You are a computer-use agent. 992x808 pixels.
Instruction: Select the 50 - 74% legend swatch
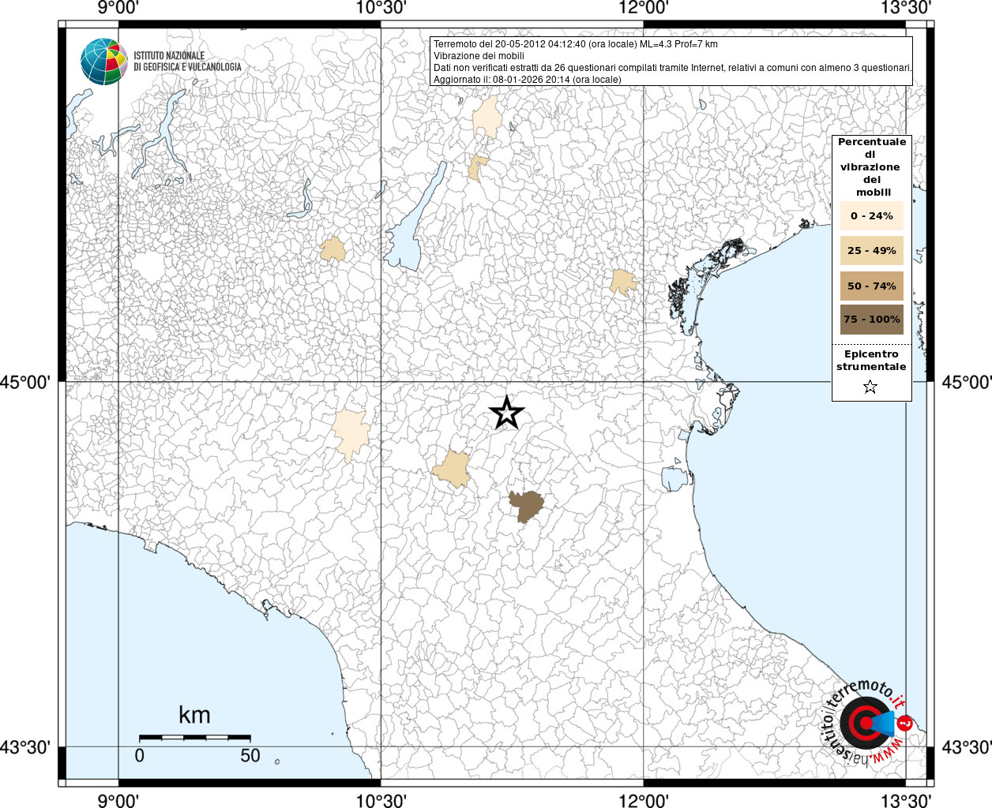point(872,286)
